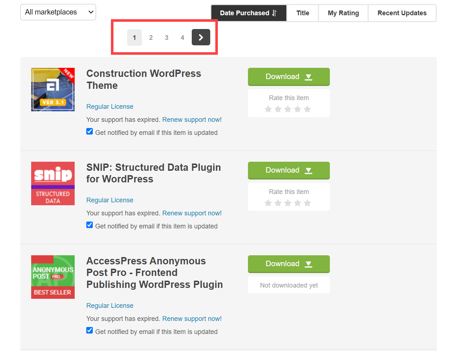
Task: Sort purchases by Title
Action: [303, 13]
